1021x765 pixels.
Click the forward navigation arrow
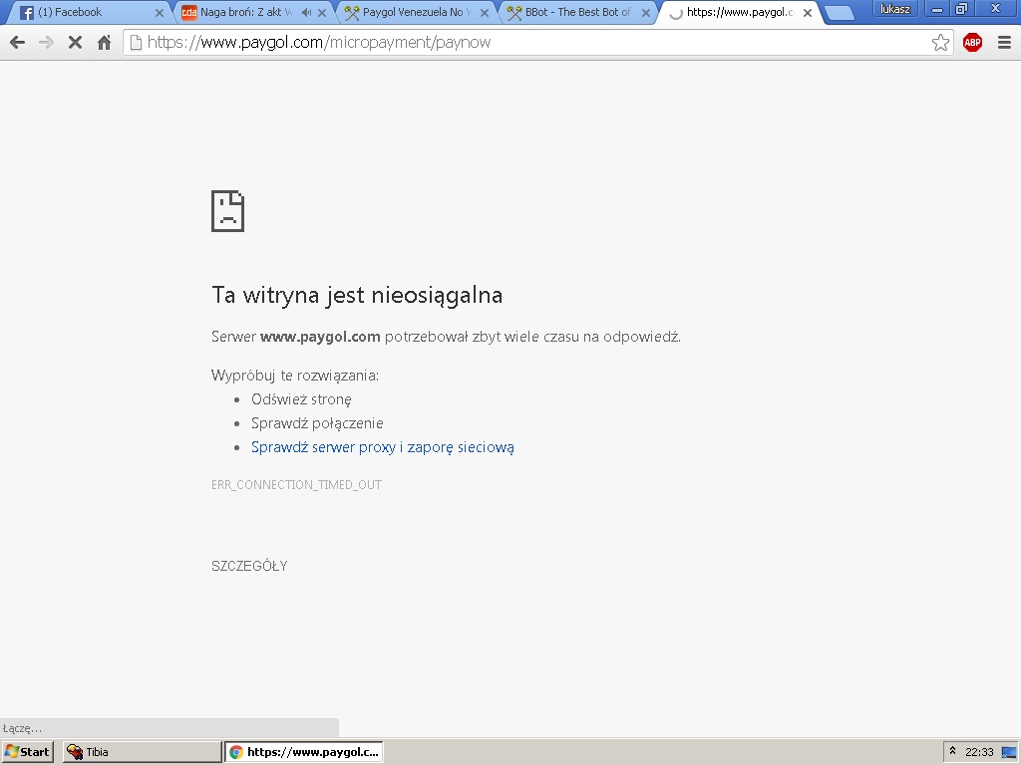click(46, 43)
